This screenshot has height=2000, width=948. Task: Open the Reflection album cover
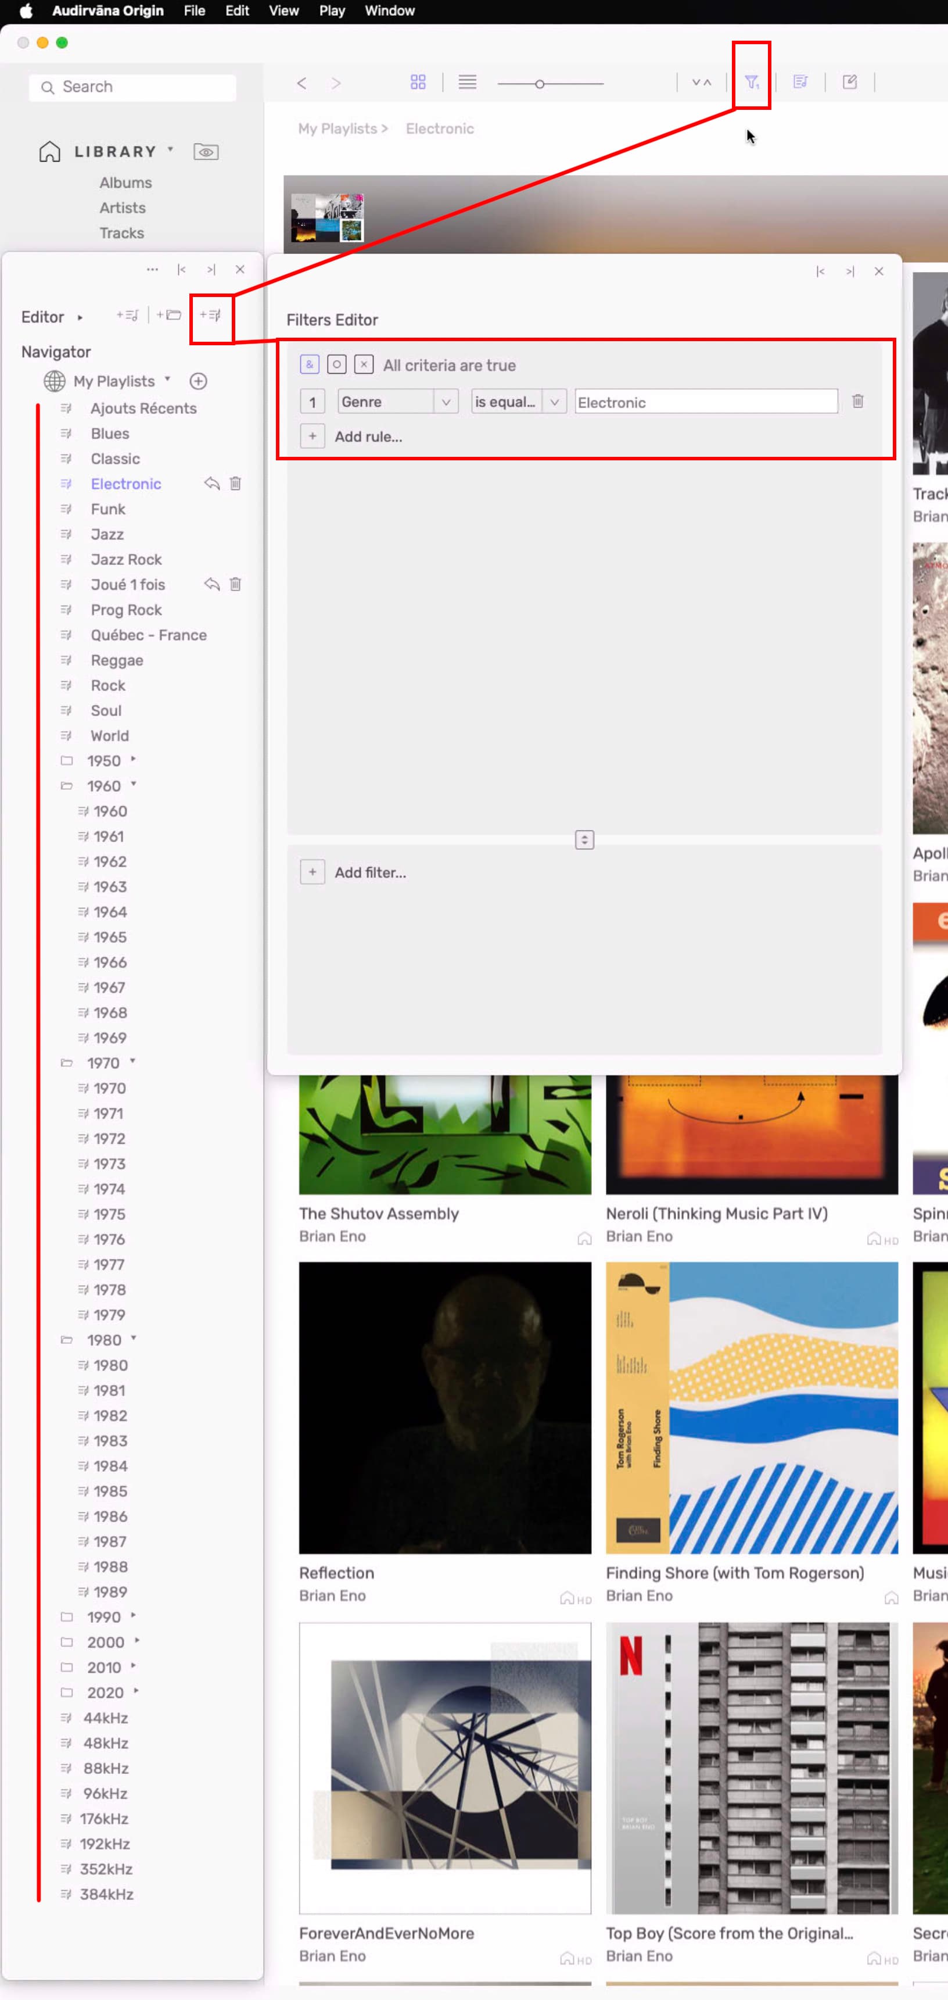click(x=446, y=1408)
